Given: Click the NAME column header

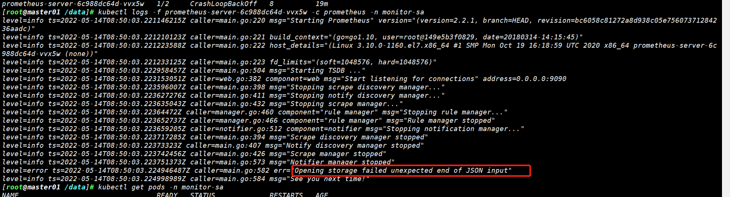Looking at the screenshot, I should [x=10, y=195].
